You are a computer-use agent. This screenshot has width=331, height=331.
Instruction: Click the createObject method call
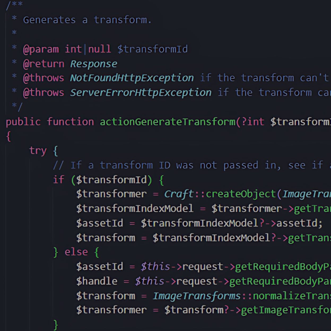241,194
